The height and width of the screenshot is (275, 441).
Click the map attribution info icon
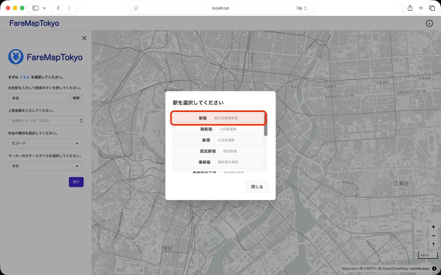pyautogui.click(x=435, y=268)
